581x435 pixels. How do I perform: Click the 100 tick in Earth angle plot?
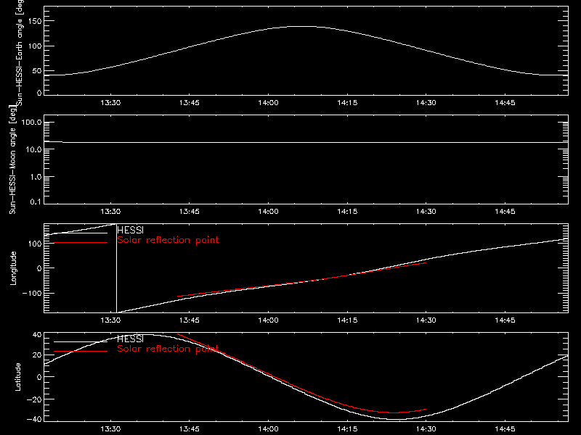(x=34, y=46)
